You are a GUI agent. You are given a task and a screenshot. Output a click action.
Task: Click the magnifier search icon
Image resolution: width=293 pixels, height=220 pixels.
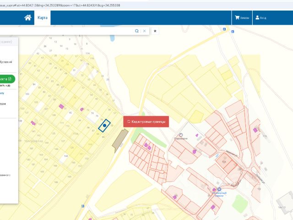(137, 31)
